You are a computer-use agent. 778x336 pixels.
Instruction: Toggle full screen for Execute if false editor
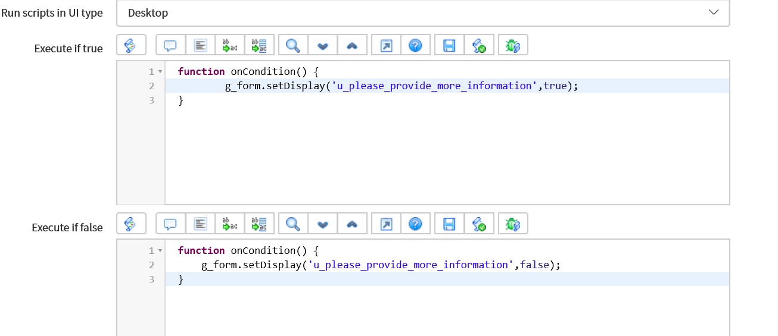coord(386,224)
